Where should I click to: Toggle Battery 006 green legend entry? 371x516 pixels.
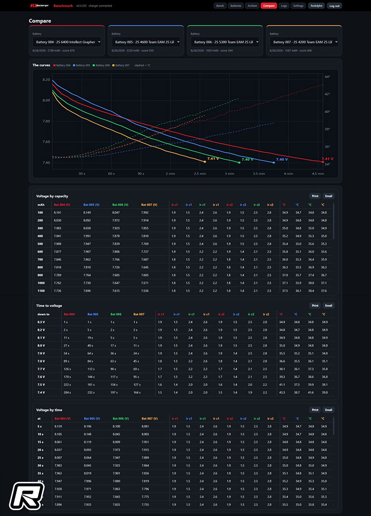coord(101,66)
